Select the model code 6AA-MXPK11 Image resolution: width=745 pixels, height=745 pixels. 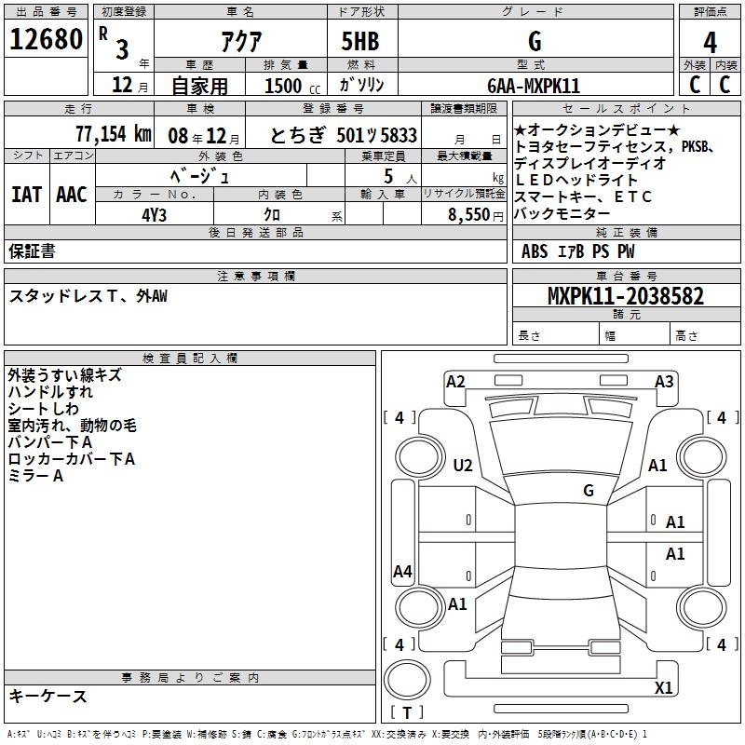tap(533, 86)
